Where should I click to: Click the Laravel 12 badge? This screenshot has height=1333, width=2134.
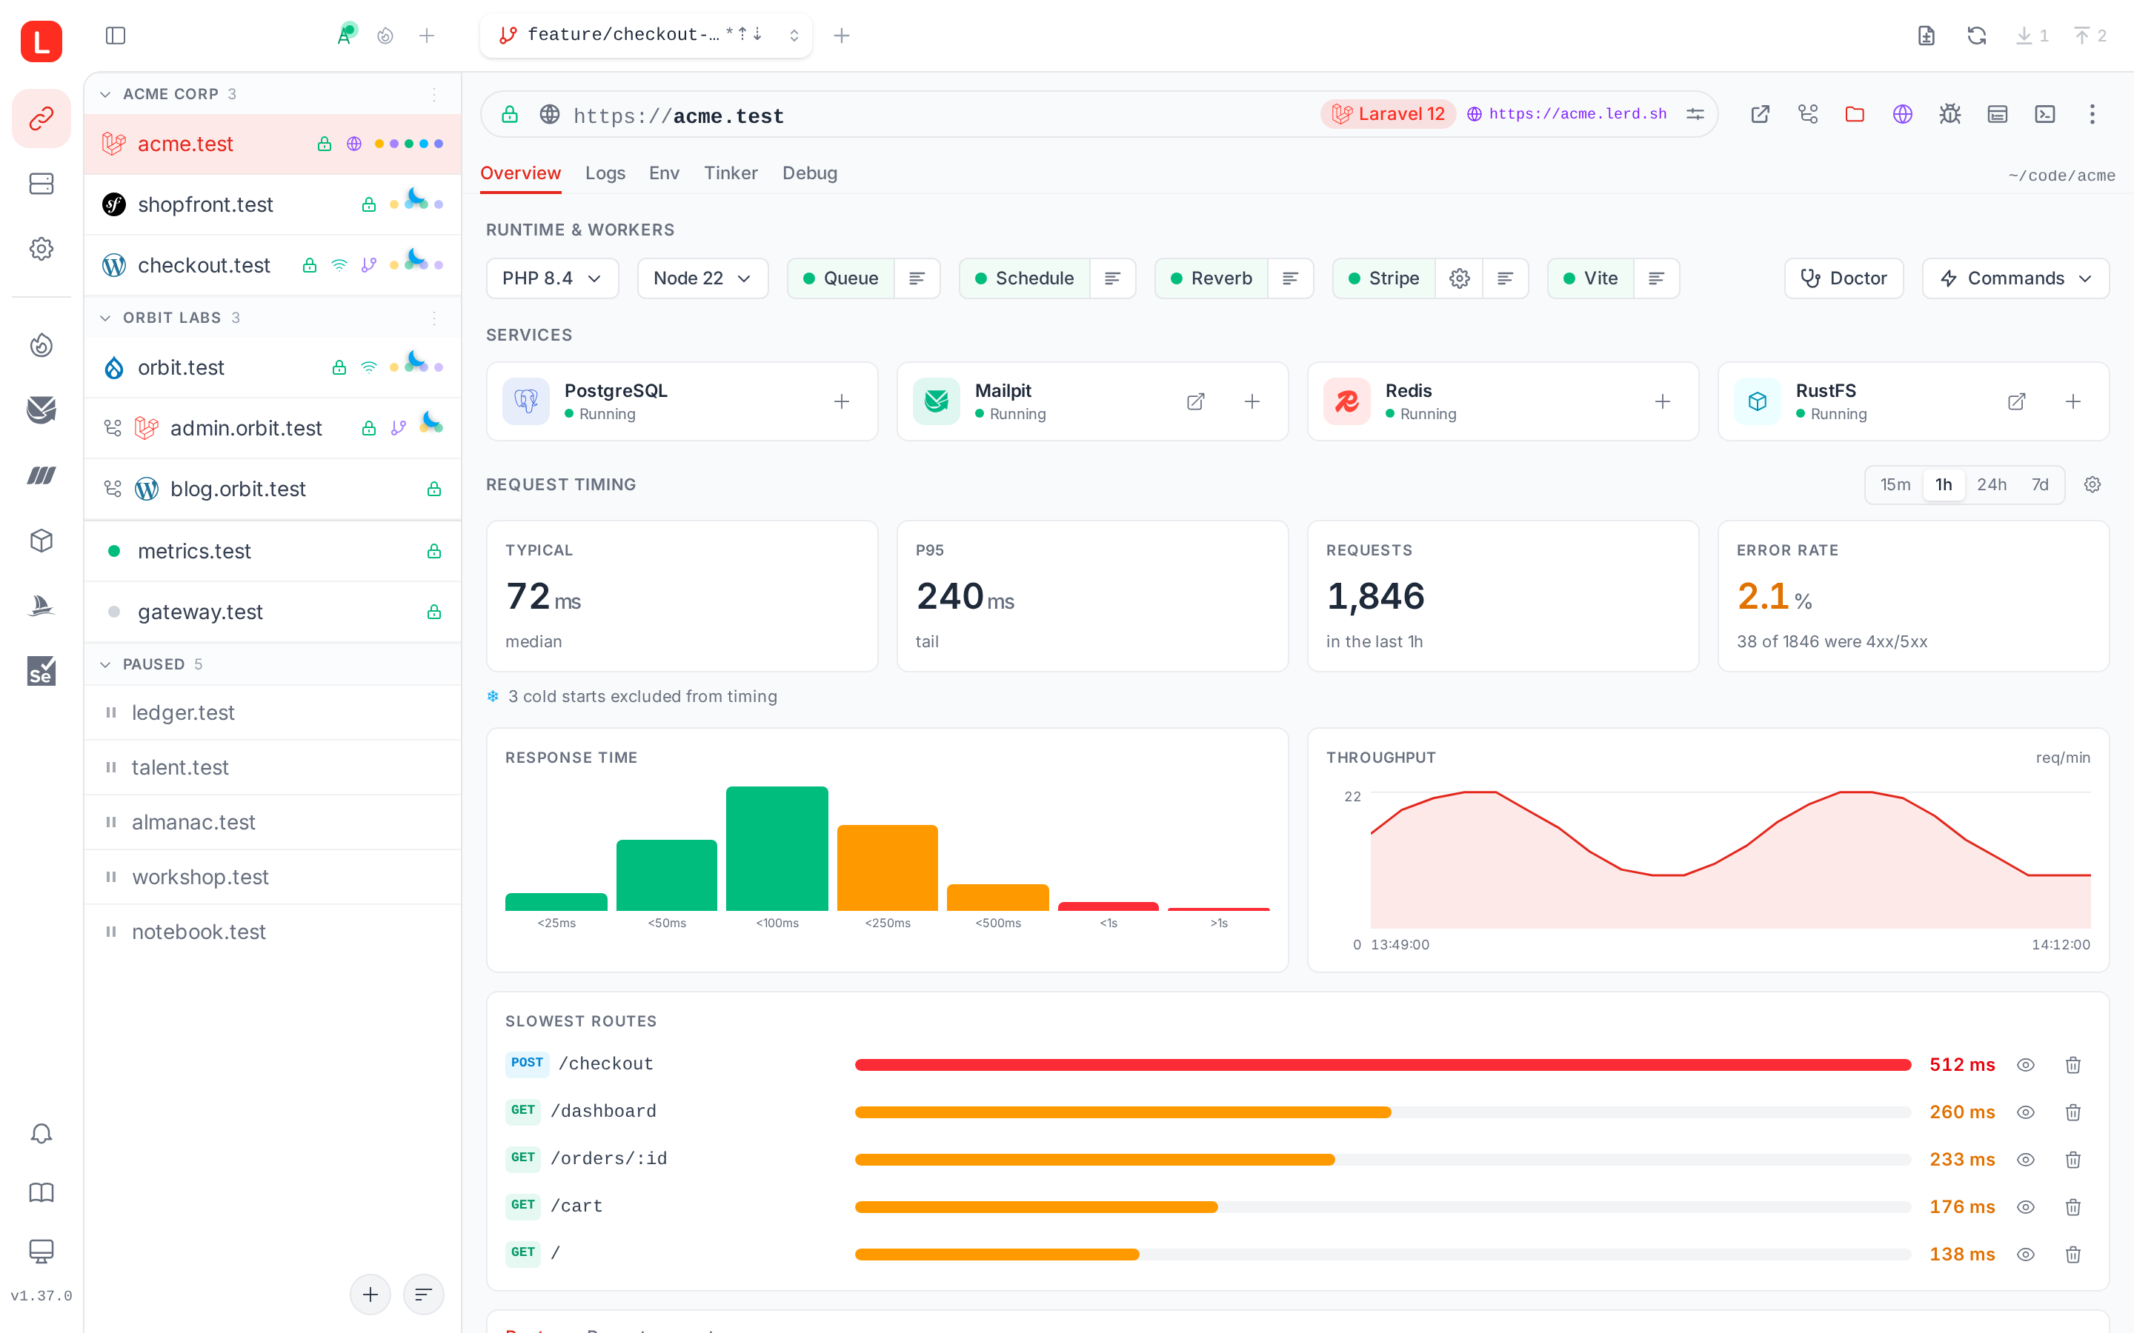click(x=1388, y=114)
